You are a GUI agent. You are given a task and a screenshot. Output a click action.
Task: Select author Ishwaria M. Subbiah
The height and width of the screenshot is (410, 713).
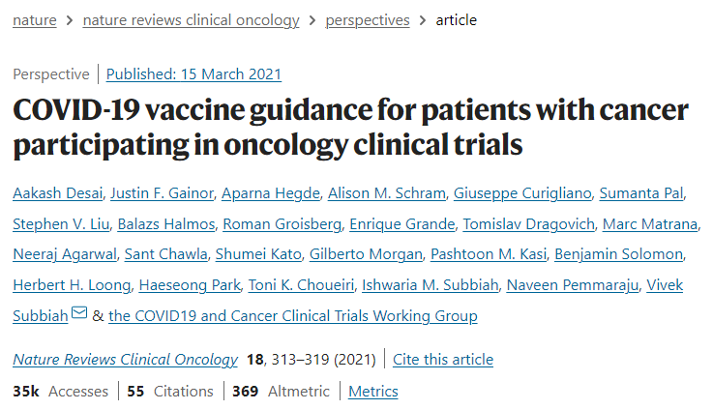[x=431, y=285]
